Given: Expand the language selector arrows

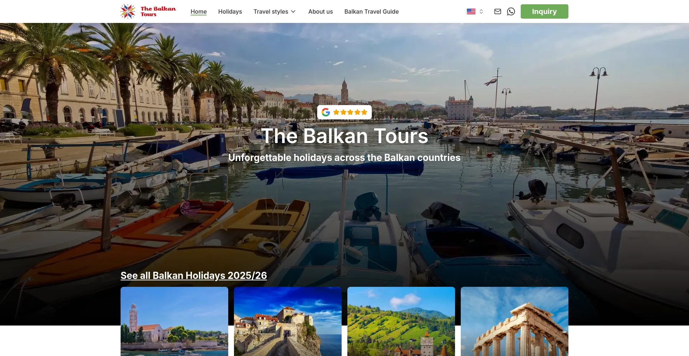Looking at the screenshot, I should pos(481,11).
